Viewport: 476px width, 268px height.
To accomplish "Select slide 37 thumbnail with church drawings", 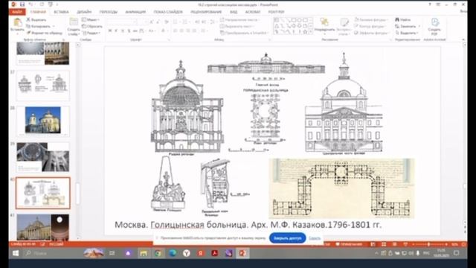I will pyautogui.click(x=43, y=86).
